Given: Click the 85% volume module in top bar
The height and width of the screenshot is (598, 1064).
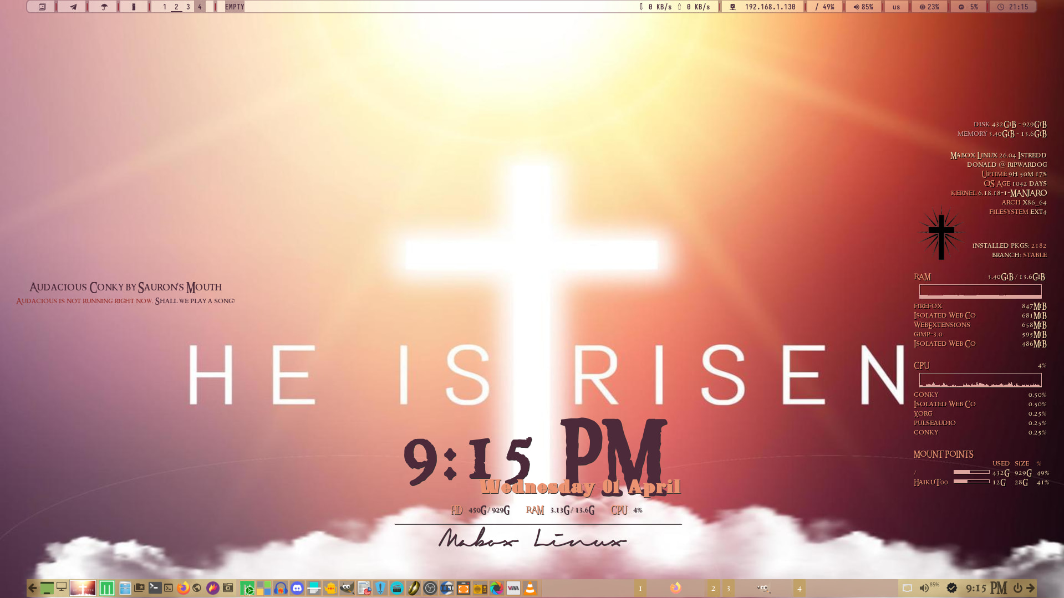Looking at the screenshot, I should [863, 7].
